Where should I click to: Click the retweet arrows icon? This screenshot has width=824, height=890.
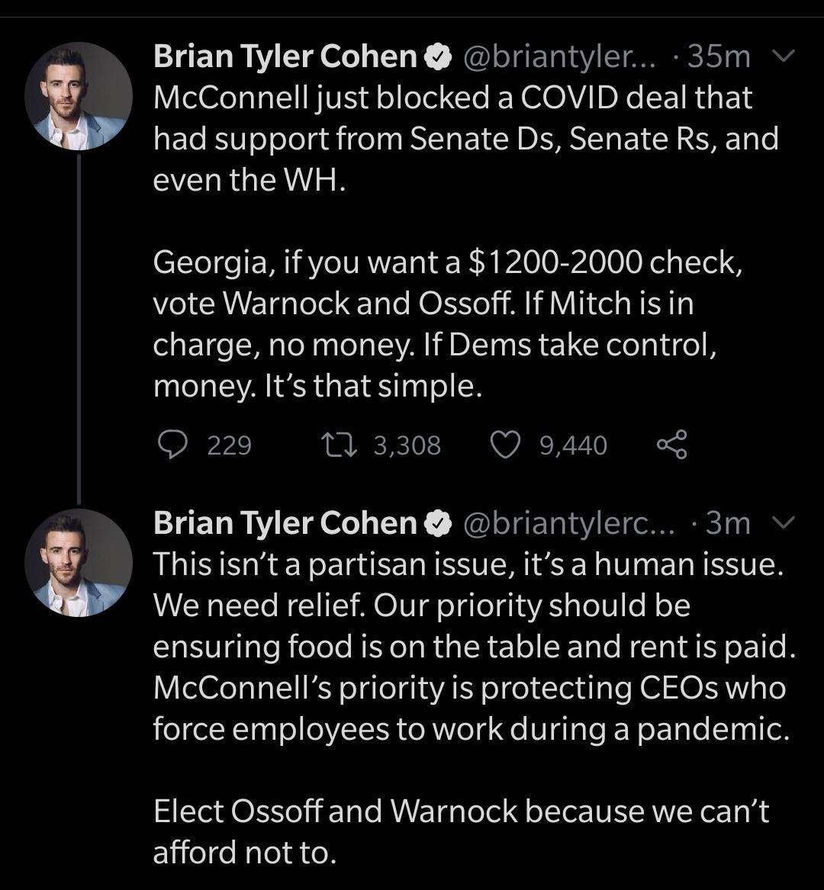339,445
